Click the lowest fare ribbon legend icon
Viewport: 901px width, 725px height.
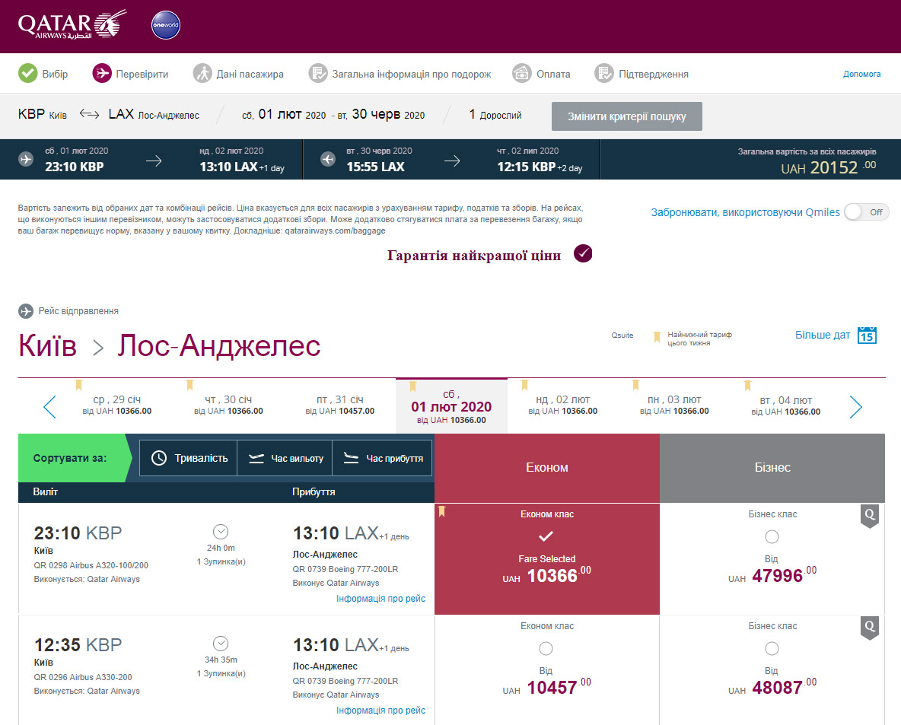coord(657,337)
